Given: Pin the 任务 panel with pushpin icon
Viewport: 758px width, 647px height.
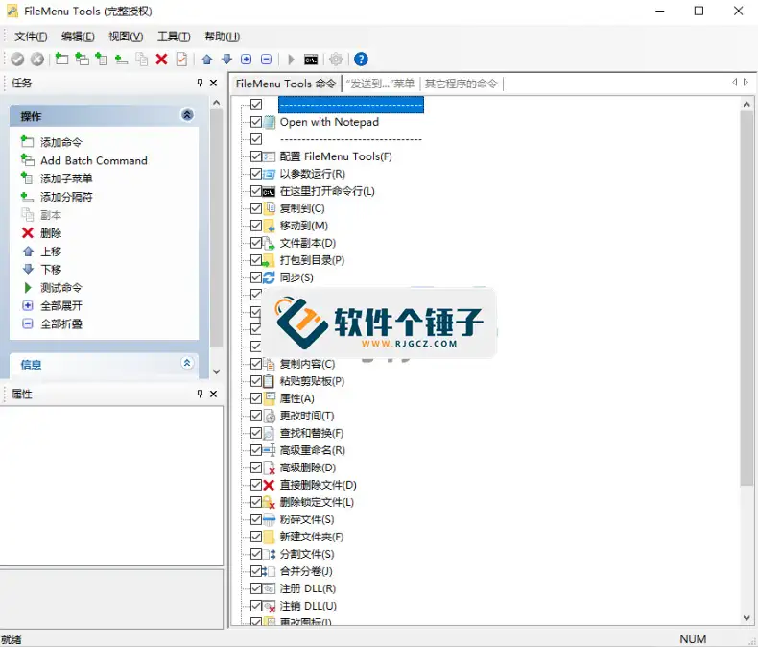Looking at the screenshot, I should click(200, 83).
